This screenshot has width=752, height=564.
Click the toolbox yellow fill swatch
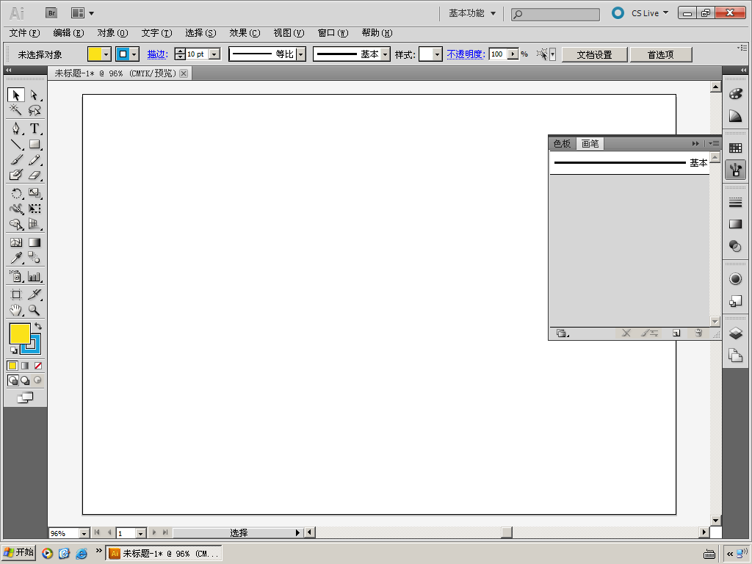pyautogui.click(x=20, y=333)
